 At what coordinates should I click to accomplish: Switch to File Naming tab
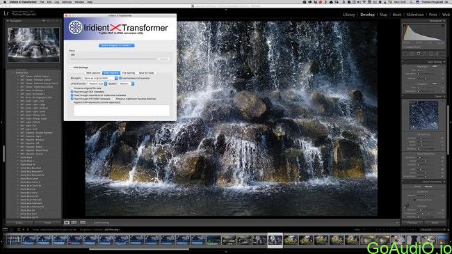(x=129, y=73)
